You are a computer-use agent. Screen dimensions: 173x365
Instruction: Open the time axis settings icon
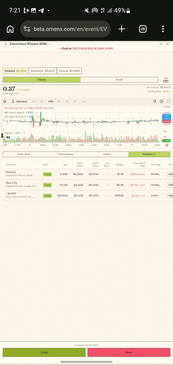(167, 145)
